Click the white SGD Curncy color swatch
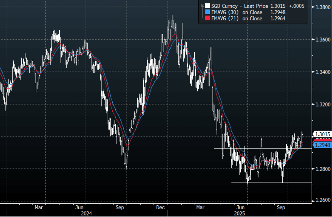 208,6
